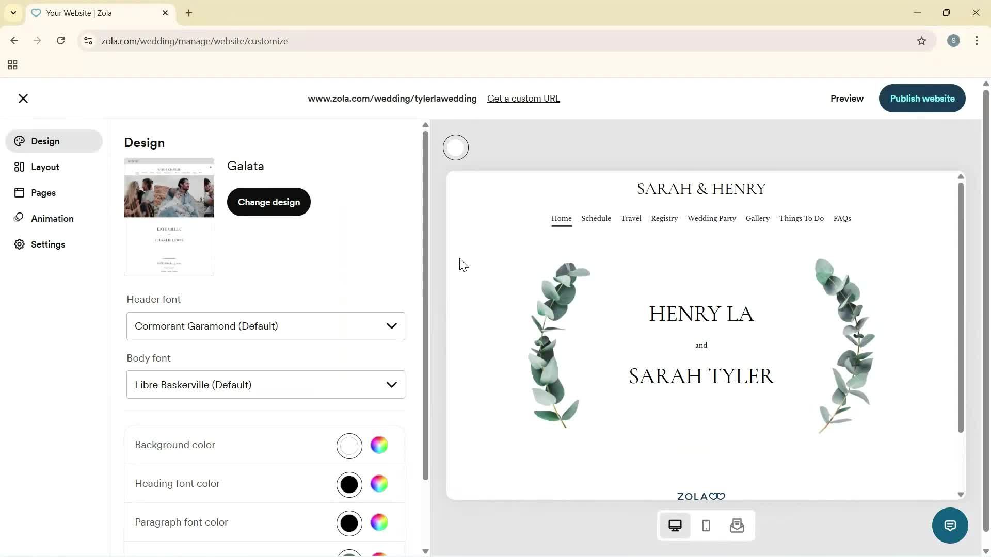This screenshot has width=991, height=557.
Task: Select the desktop preview icon
Action: pos(675,525)
